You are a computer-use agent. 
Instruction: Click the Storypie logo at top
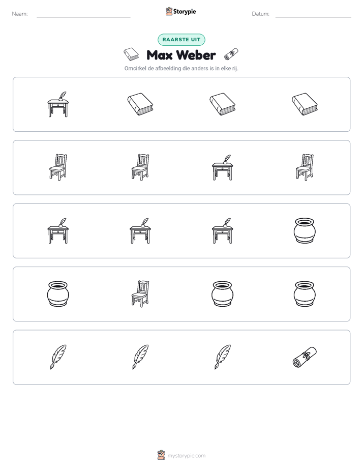tap(181, 11)
